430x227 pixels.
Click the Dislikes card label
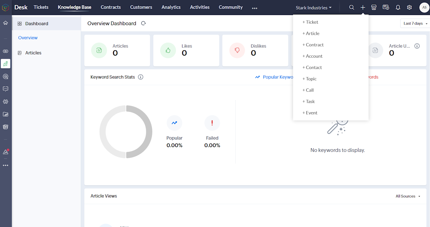258,46
